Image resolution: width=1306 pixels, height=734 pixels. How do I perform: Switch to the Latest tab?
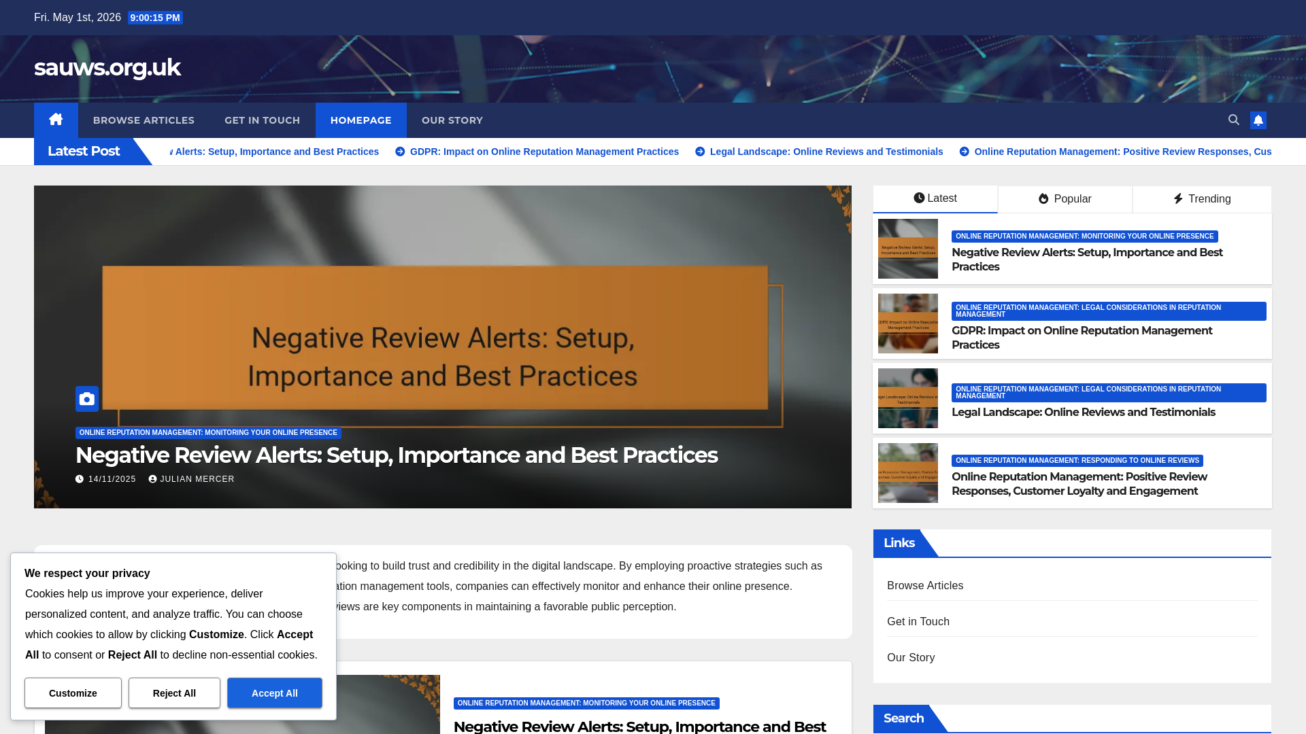tap(935, 198)
